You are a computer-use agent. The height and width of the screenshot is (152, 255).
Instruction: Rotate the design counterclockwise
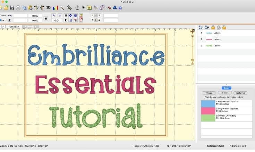click(54, 16)
